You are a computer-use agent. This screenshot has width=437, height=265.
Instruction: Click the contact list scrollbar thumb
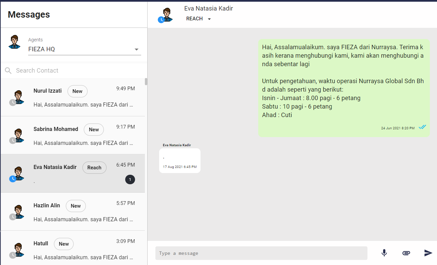[x=146, y=82]
